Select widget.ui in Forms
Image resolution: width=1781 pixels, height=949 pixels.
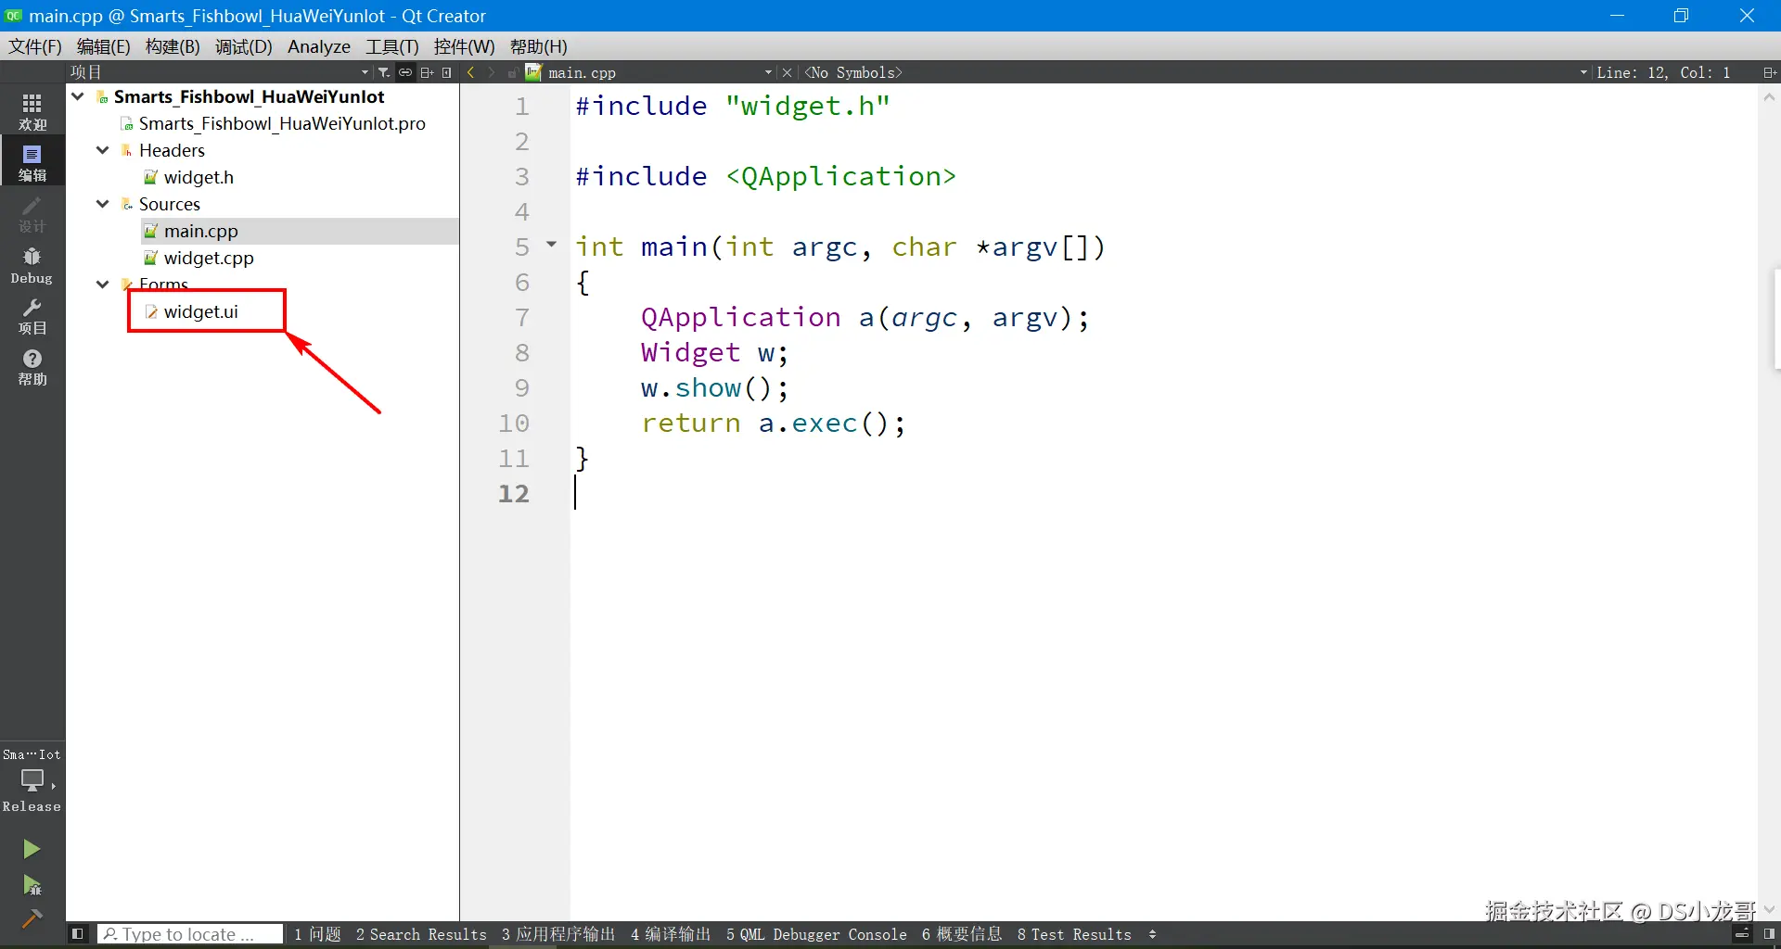[201, 311]
